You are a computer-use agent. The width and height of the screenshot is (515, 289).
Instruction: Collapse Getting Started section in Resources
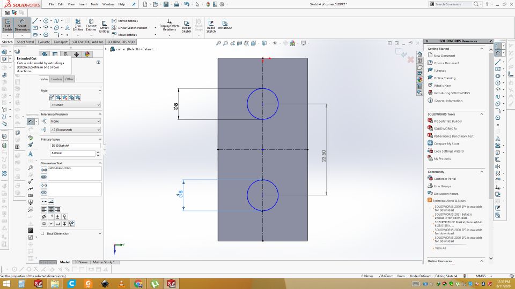point(482,49)
